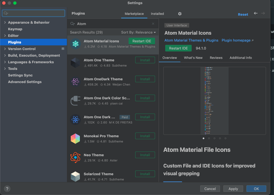Install the paid Atom One Dark plugin
The image size is (274, 195).
tap(145, 117)
